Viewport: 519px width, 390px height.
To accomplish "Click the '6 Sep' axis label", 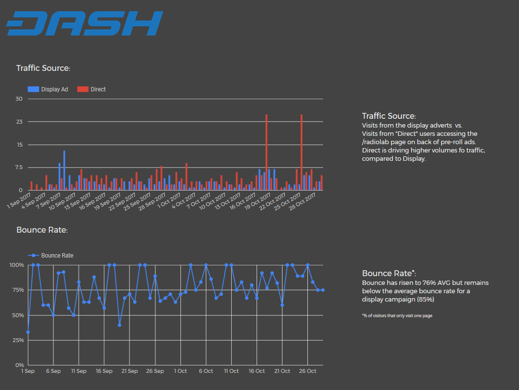I will pyautogui.click(x=53, y=371).
